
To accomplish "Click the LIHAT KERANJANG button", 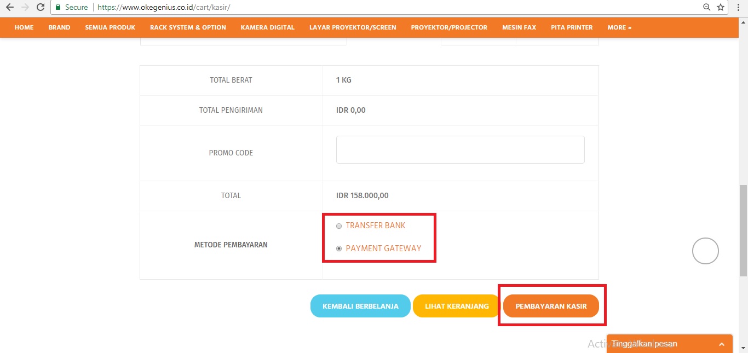I will click(x=457, y=306).
